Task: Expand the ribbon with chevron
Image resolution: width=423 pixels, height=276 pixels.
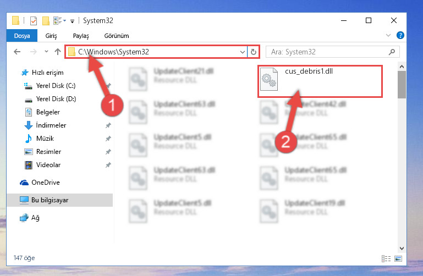Action: click(x=388, y=35)
